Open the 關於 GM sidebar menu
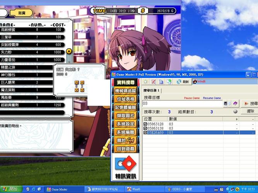 coord(126,141)
